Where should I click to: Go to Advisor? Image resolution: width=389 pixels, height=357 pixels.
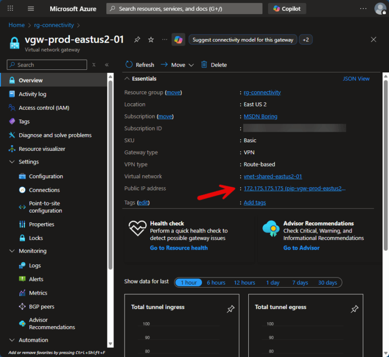coord(301,248)
